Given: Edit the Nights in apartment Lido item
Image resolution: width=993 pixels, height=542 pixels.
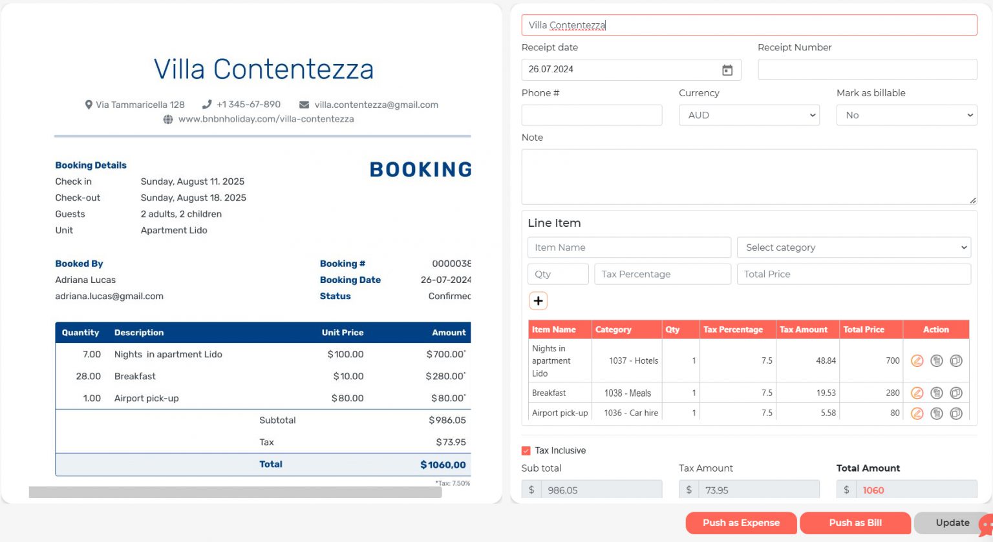Looking at the screenshot, I should coord(917,360).
